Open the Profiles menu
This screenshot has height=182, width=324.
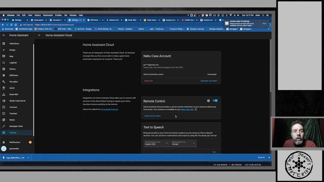58,15
